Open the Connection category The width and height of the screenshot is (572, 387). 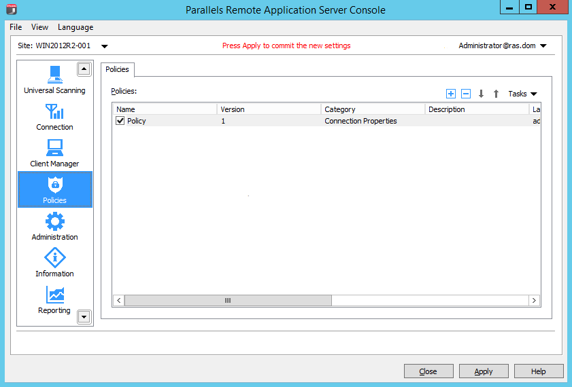click(54, 117)
